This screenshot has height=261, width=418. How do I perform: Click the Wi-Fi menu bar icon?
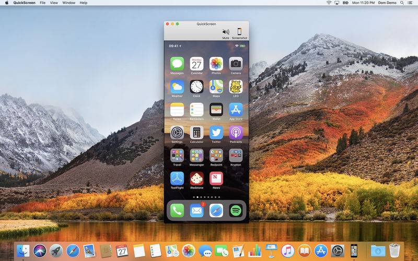tap(329, 3)
